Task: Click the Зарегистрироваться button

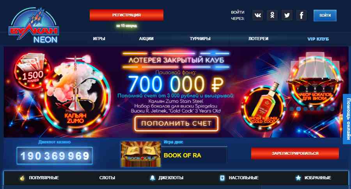Action: [x=295, y=153]
